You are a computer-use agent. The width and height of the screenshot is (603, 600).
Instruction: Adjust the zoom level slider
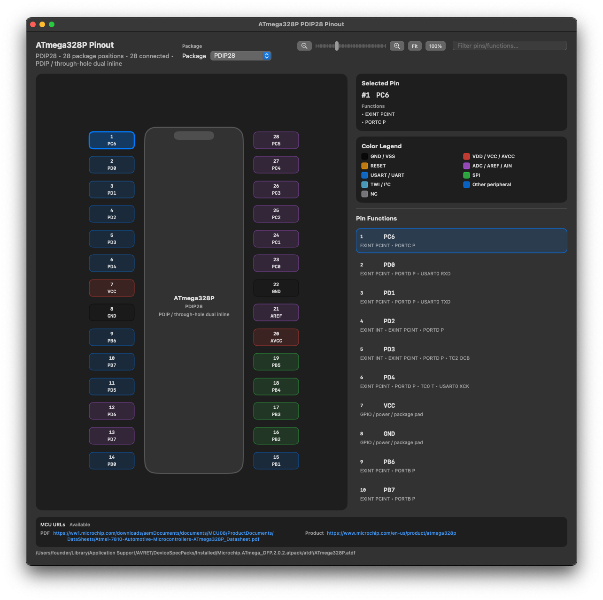point(350,46)
